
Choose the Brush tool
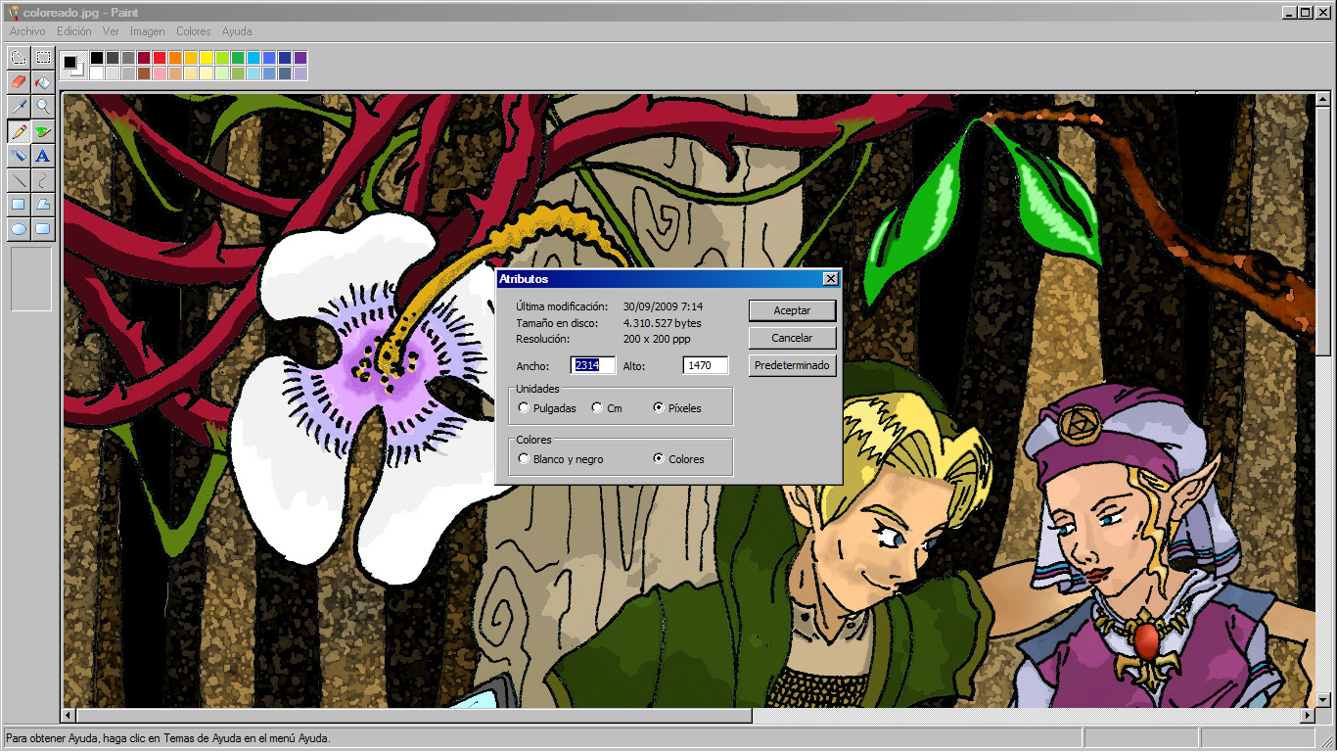[x=43, y=130]
